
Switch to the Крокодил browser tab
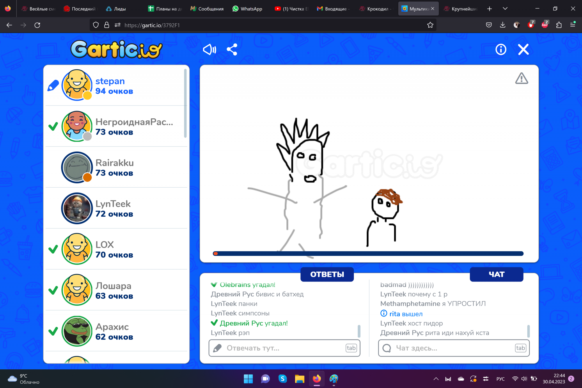click(x=375, y=9)
